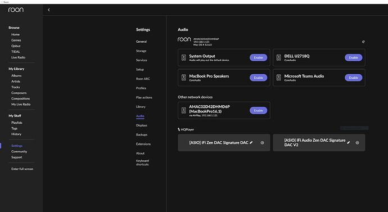Enable the DELL U2718Q output
The image size is (388, 212).
pos(353,57)
